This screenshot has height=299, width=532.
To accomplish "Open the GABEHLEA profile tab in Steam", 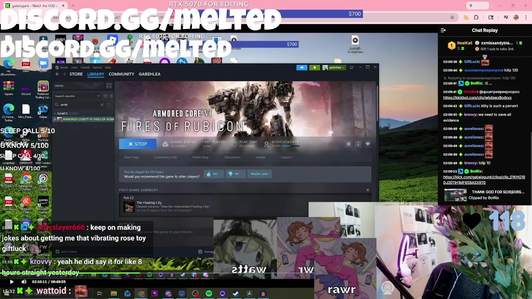I will tap(150, 74).
